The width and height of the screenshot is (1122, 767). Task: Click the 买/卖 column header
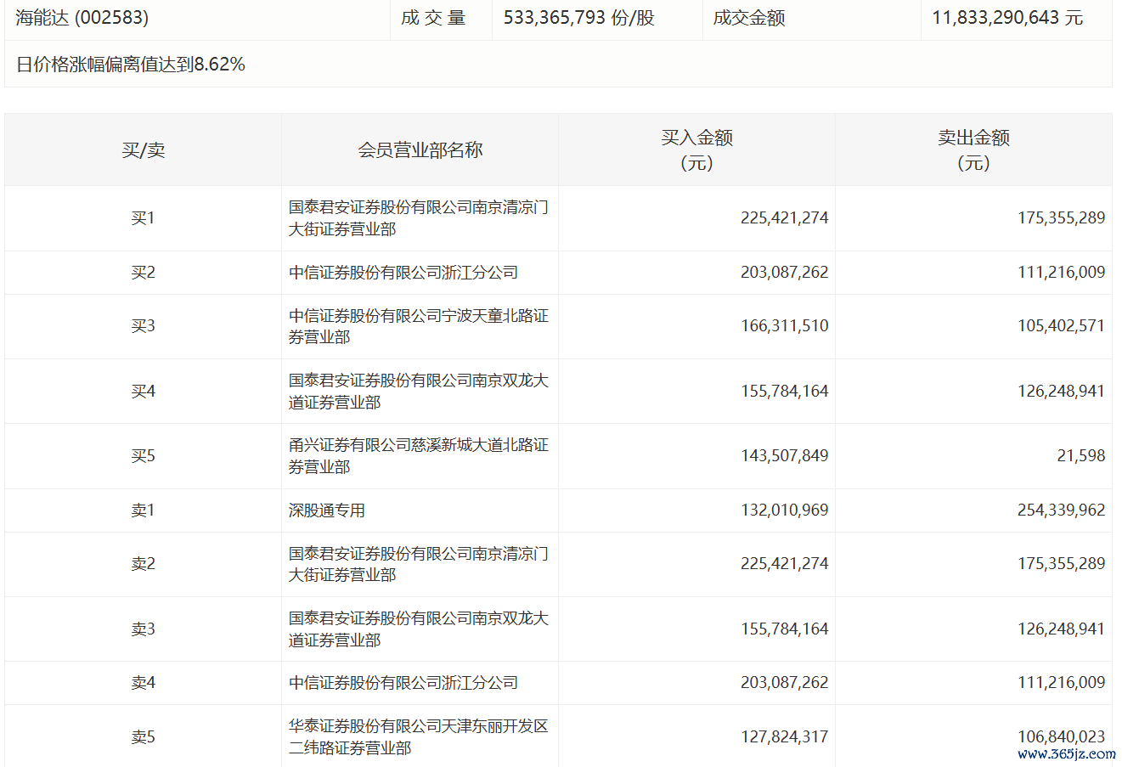point(144,150)
